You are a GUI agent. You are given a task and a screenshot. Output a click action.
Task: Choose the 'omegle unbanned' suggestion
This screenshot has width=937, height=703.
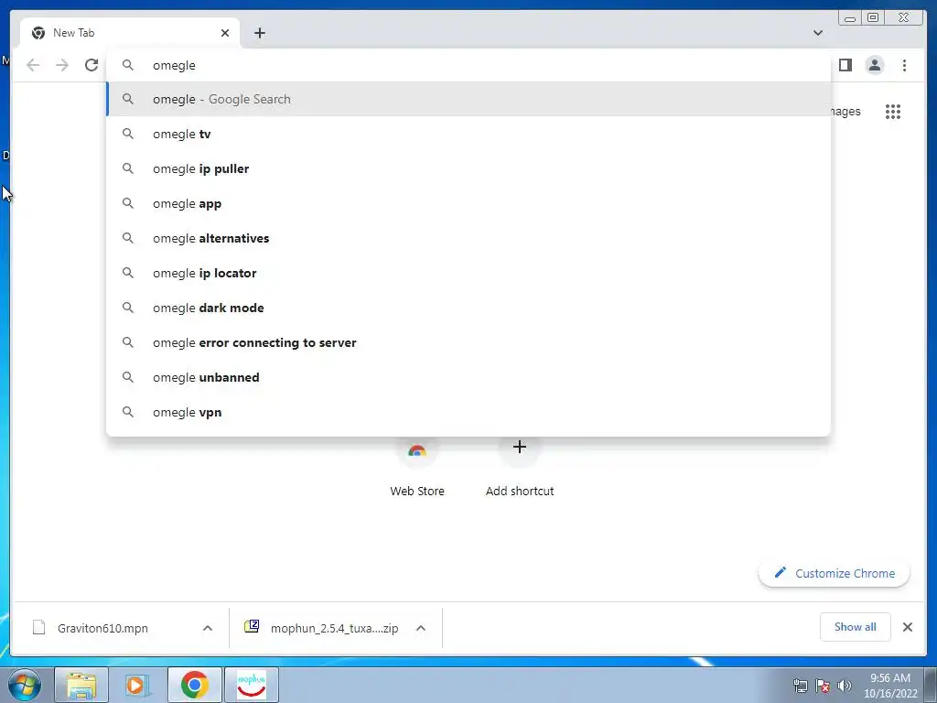[x=468, y=377]
